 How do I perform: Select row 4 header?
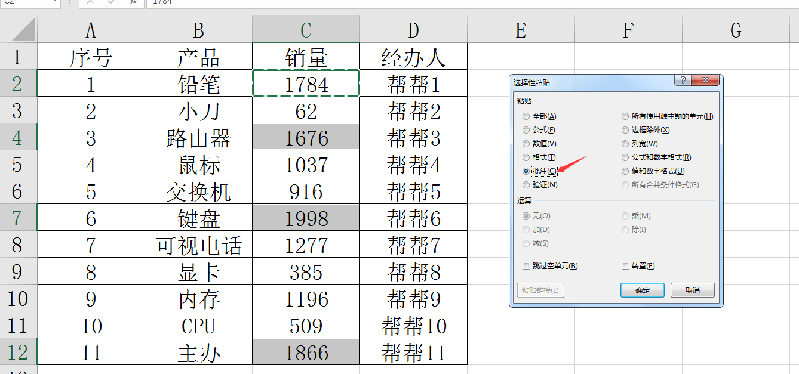click(x=18, y=137)
